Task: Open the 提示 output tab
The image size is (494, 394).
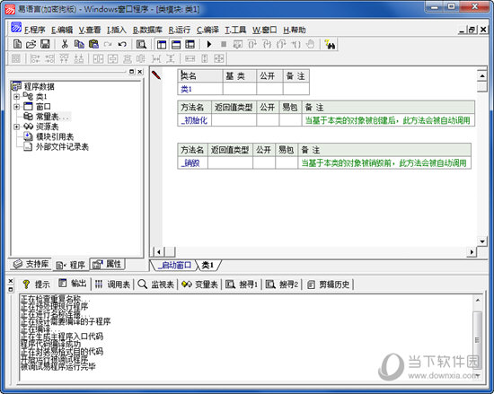Action: pos(37,285)
